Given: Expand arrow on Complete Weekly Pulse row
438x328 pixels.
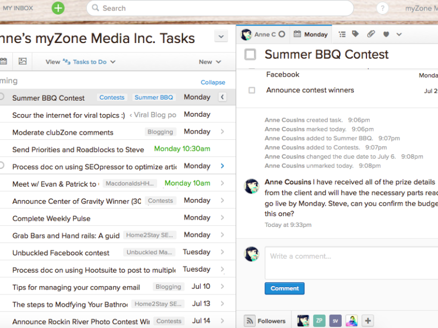Looking at the screenshot, I should click(222, 217).
